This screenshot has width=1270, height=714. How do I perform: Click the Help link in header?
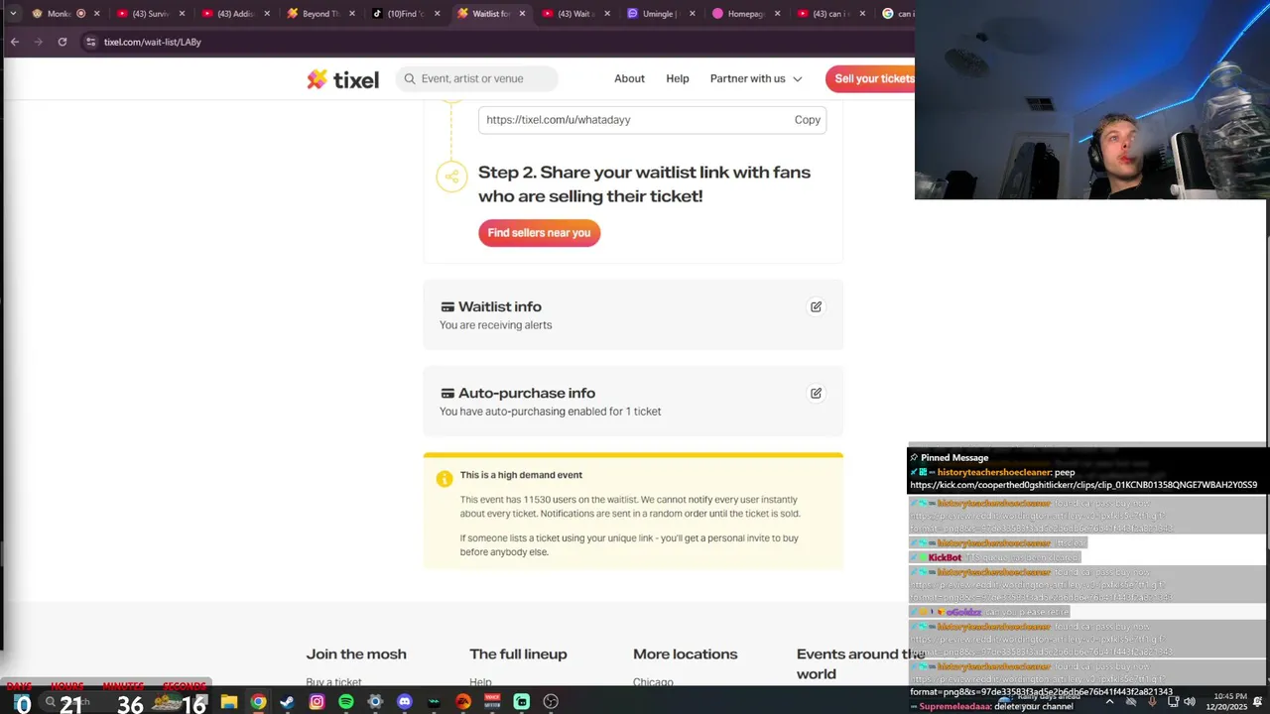(x=678, y=78)
